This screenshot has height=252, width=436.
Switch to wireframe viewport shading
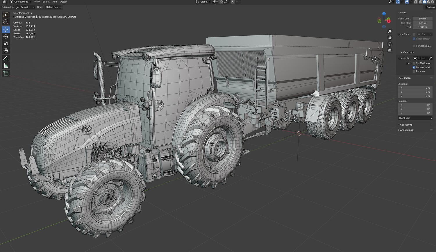pos(421,2)
